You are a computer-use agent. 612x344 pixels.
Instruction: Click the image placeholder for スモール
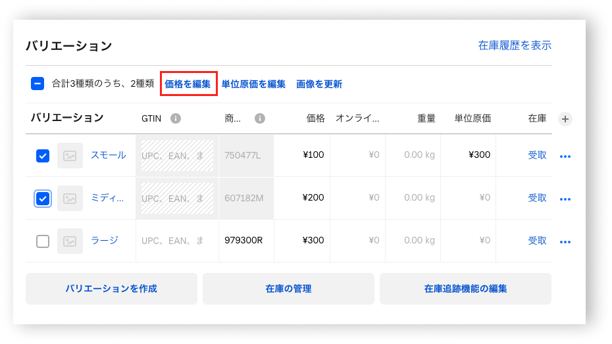coord(70,156)
